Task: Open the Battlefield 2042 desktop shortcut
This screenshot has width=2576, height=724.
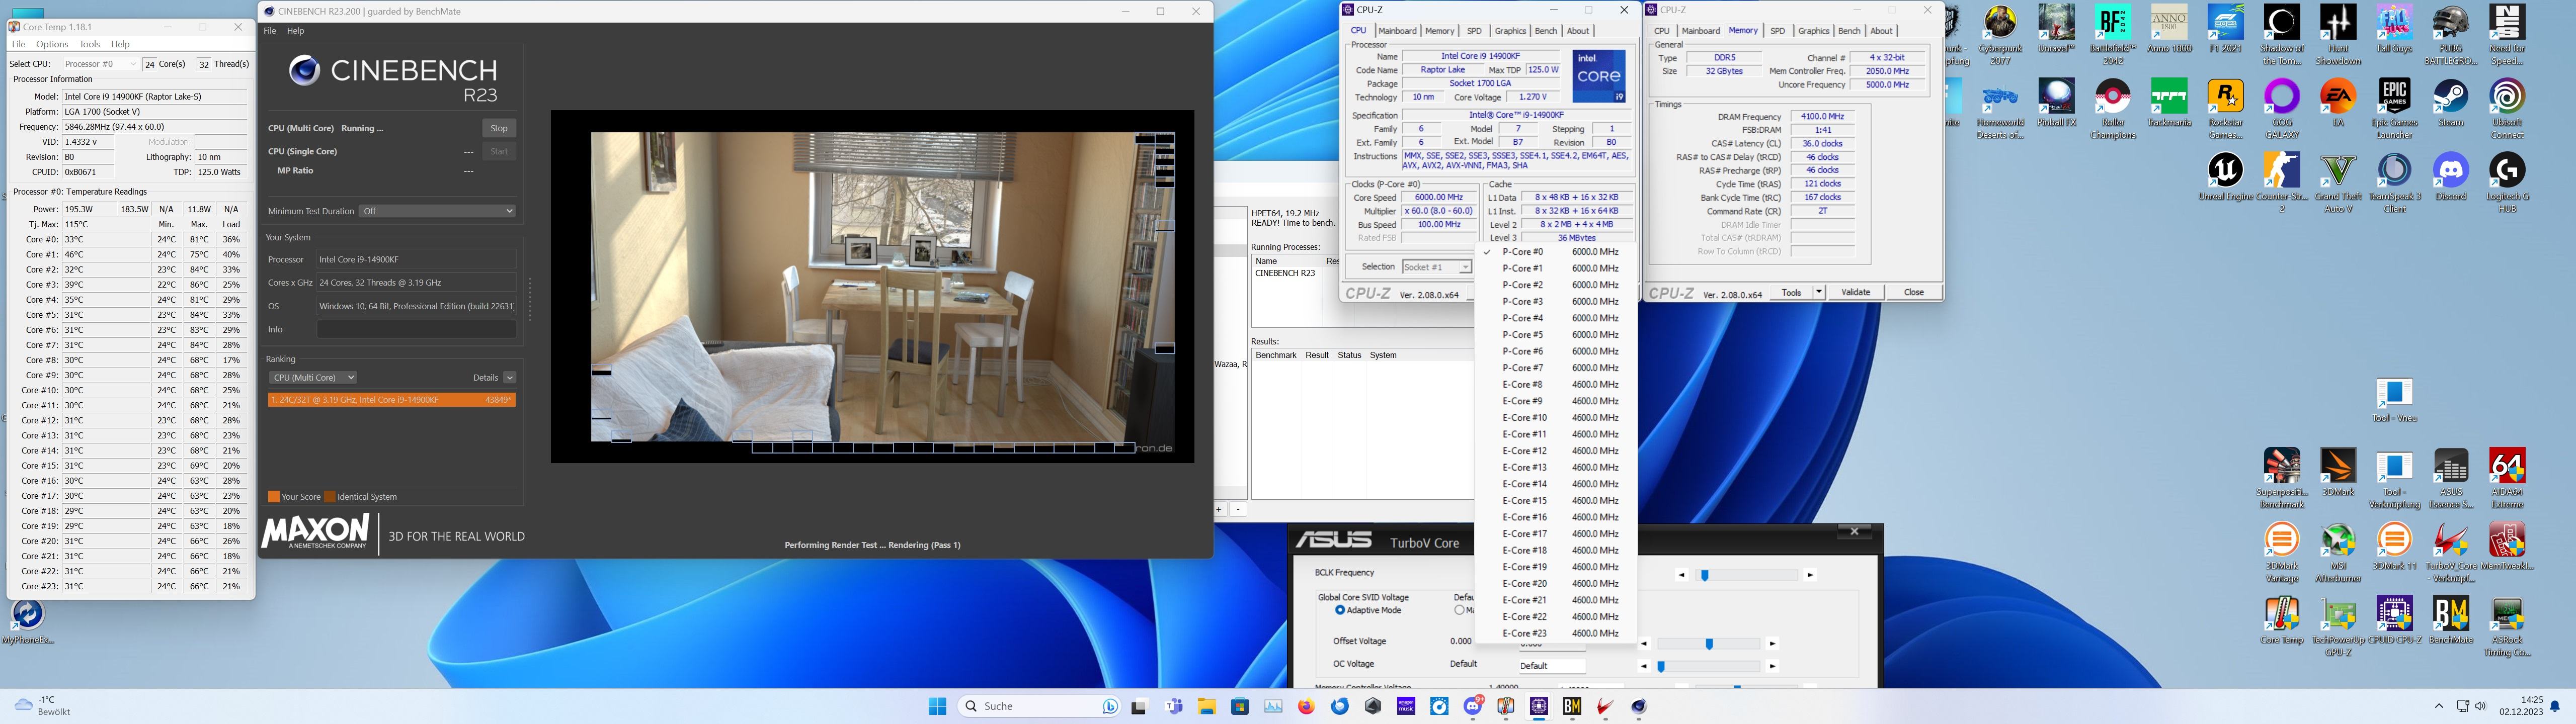Action: (2113, 35)
